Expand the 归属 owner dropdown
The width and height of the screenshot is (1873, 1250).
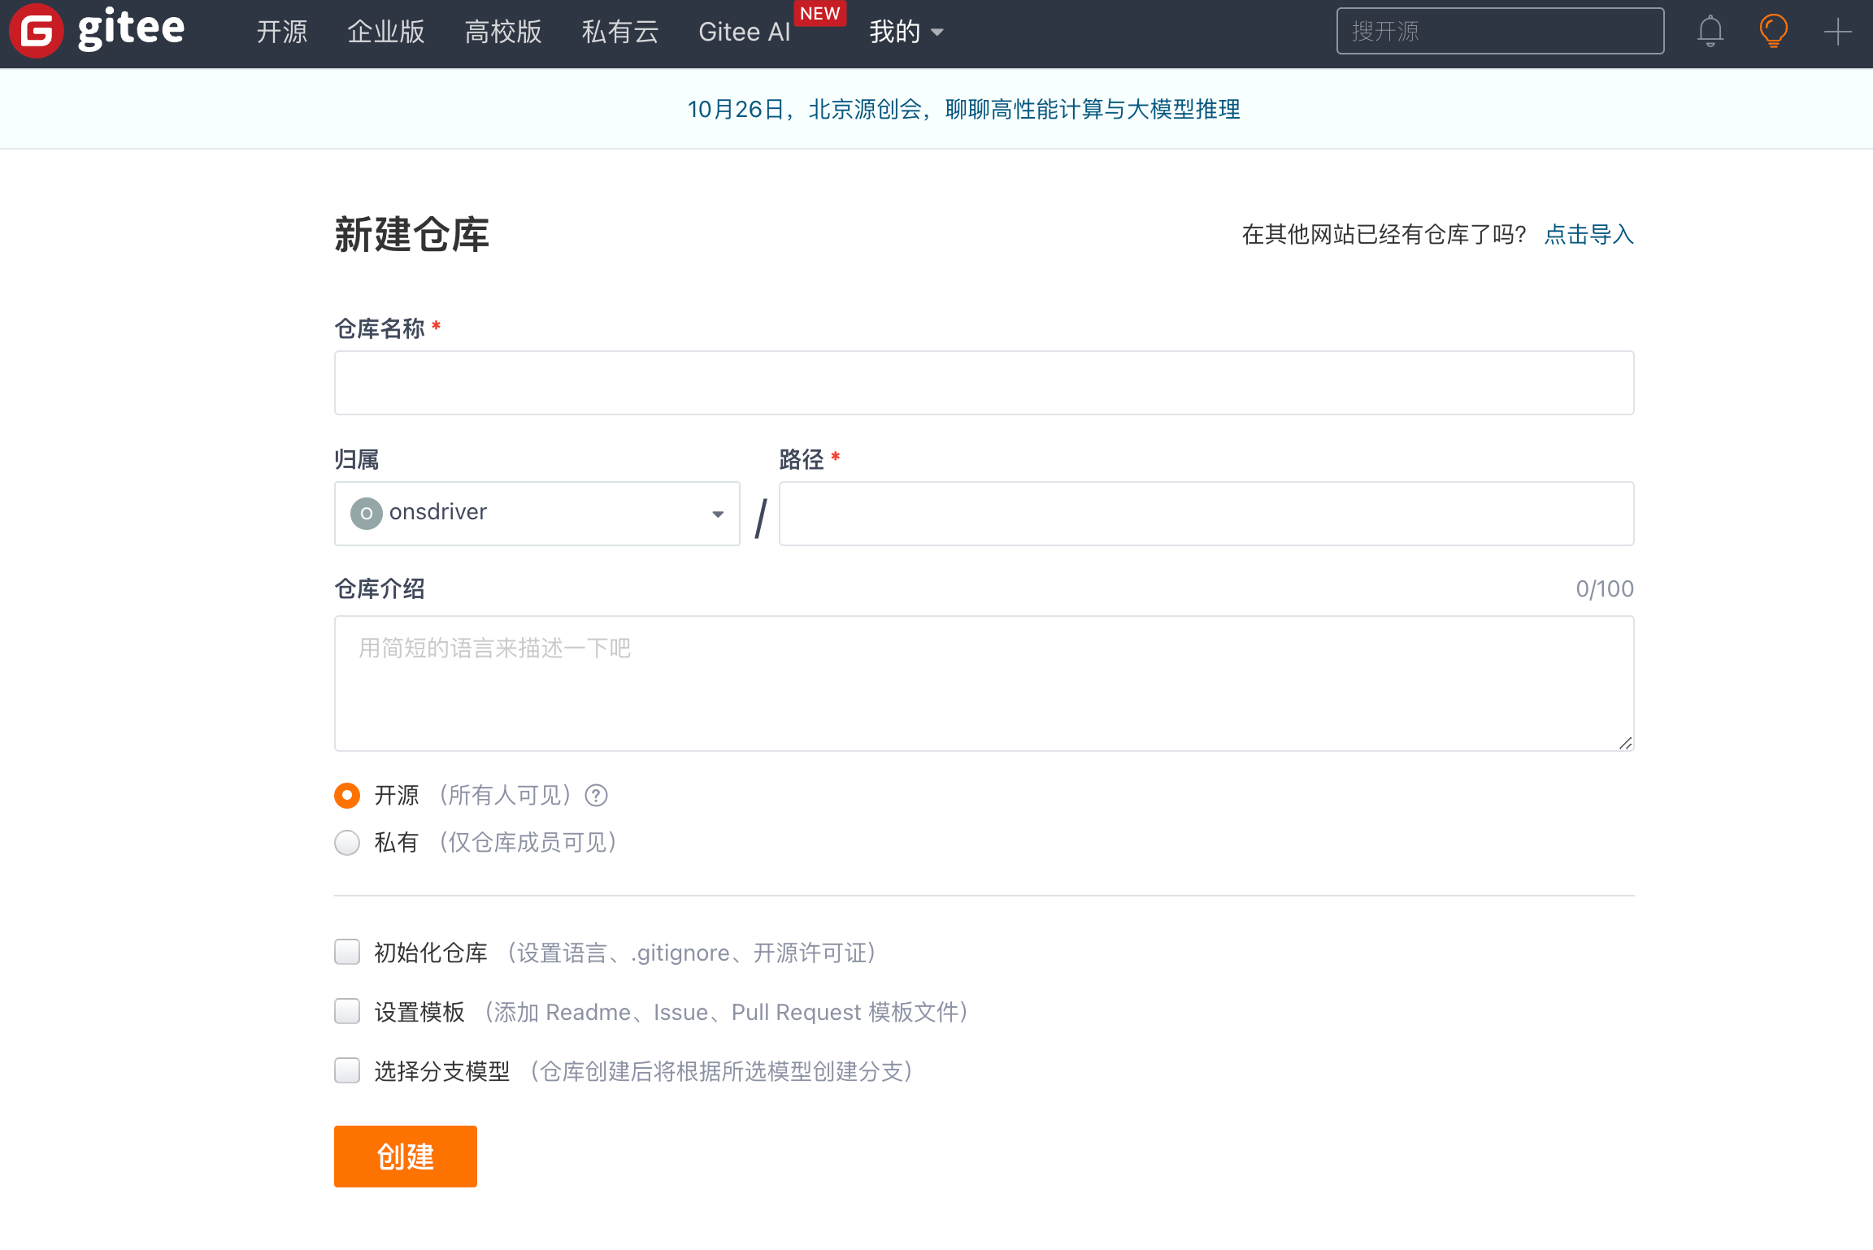pos(537,514)
